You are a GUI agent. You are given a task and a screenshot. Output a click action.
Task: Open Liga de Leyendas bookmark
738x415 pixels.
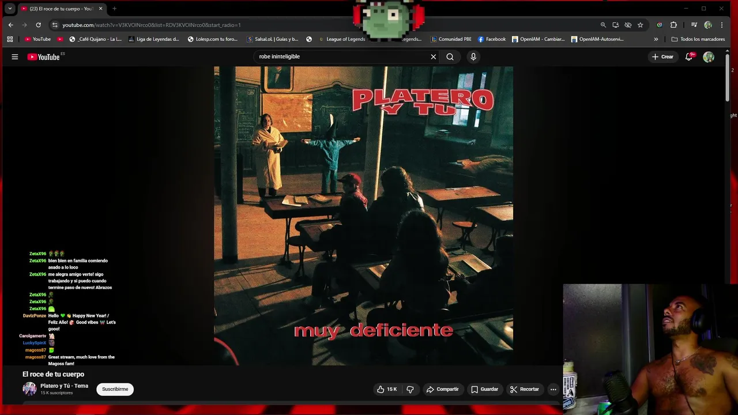(154, 39)
